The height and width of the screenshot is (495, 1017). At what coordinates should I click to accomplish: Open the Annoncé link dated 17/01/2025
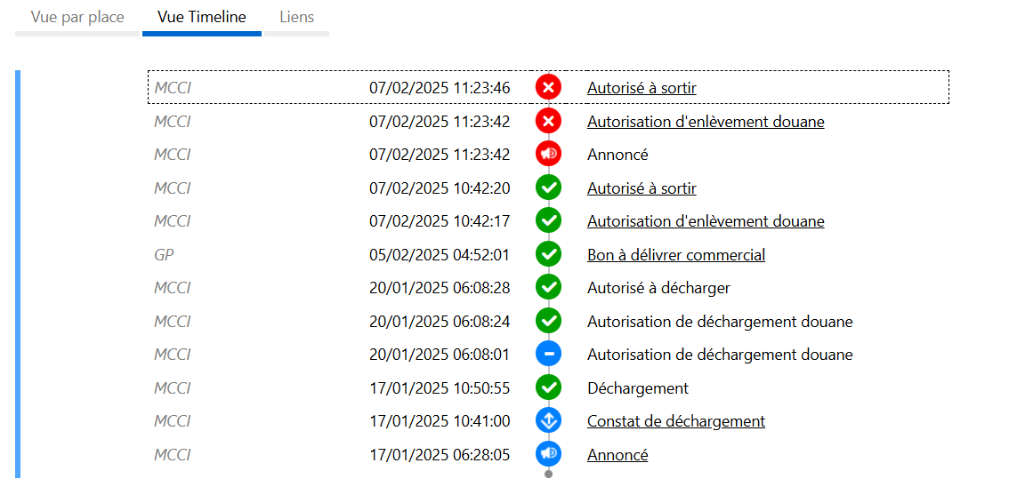(x=617, y=455)
